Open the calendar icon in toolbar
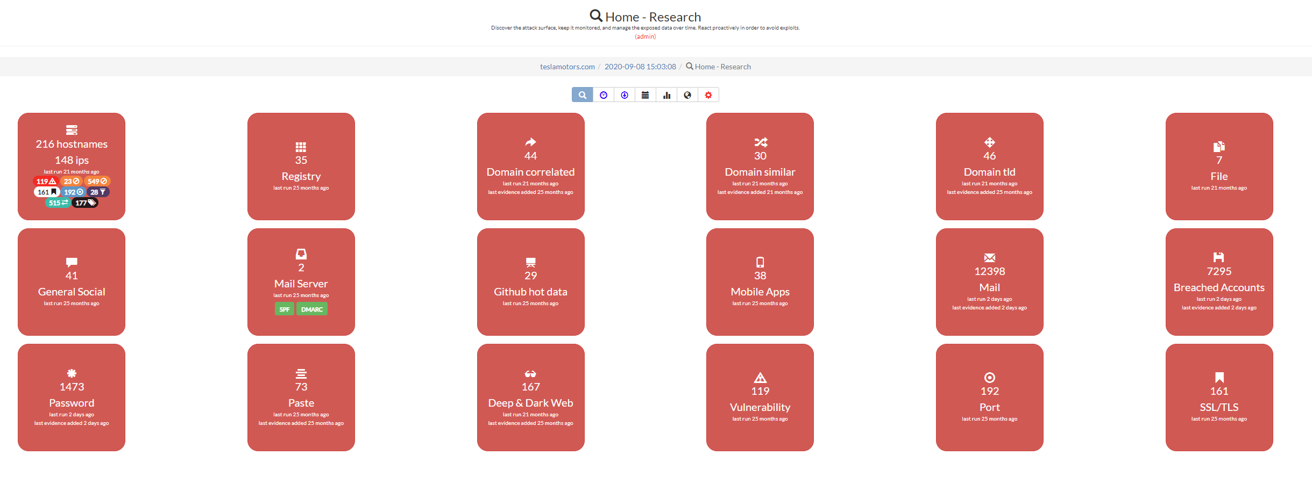The height and width of the screenshot is (477, 1312). coord(646,95)
